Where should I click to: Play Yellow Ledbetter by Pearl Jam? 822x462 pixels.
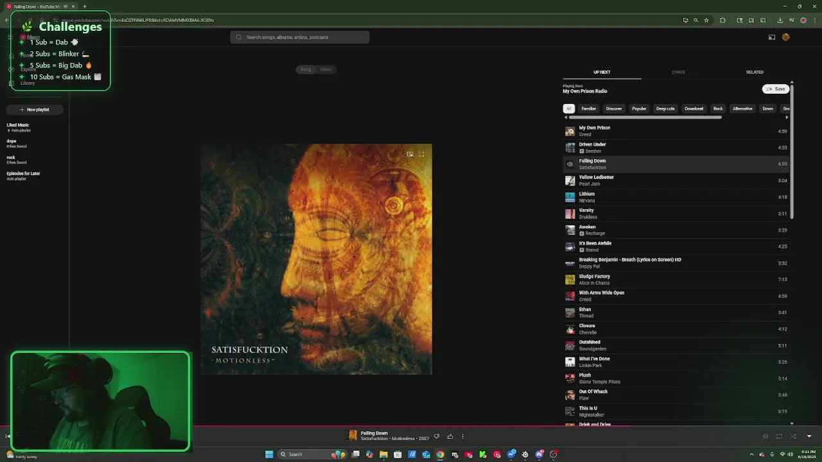pyautogui.click(x=676, y=180)
